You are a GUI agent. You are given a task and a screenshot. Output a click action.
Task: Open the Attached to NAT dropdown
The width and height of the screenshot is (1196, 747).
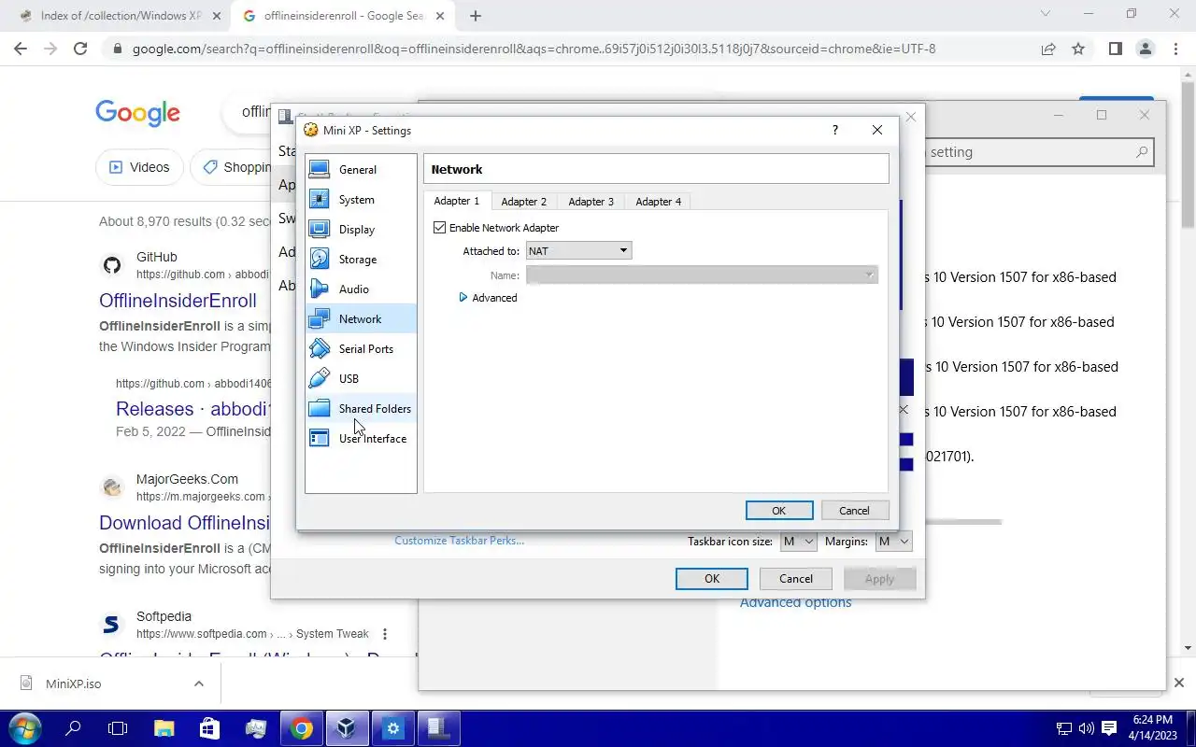click(579, 250)
